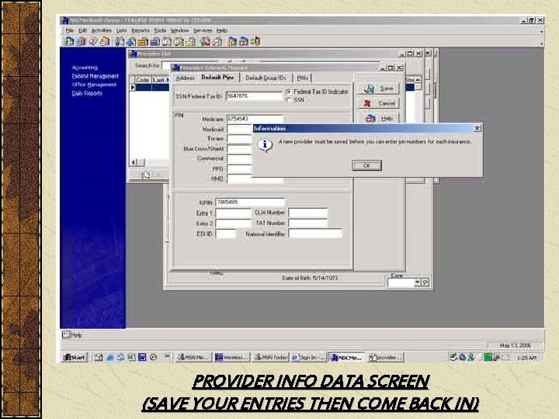559x419 pixels.
Task: Click the Cancel button
Action: click(378, 103)
